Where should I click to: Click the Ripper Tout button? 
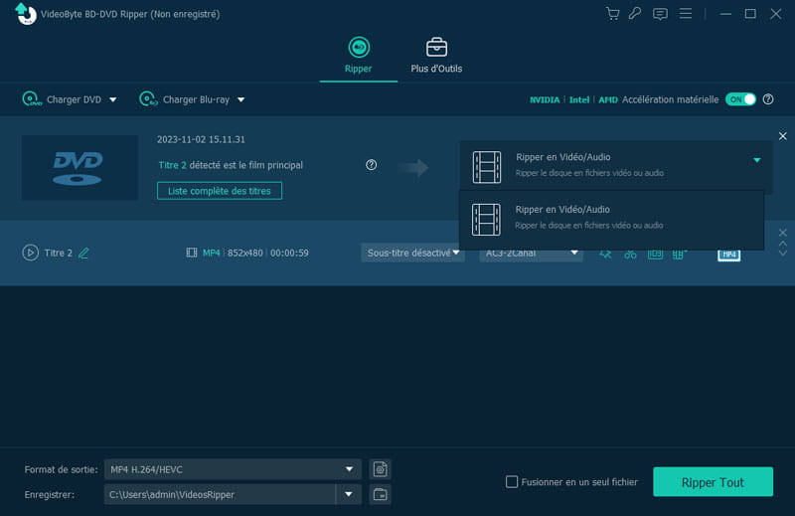tap(713, 482)
